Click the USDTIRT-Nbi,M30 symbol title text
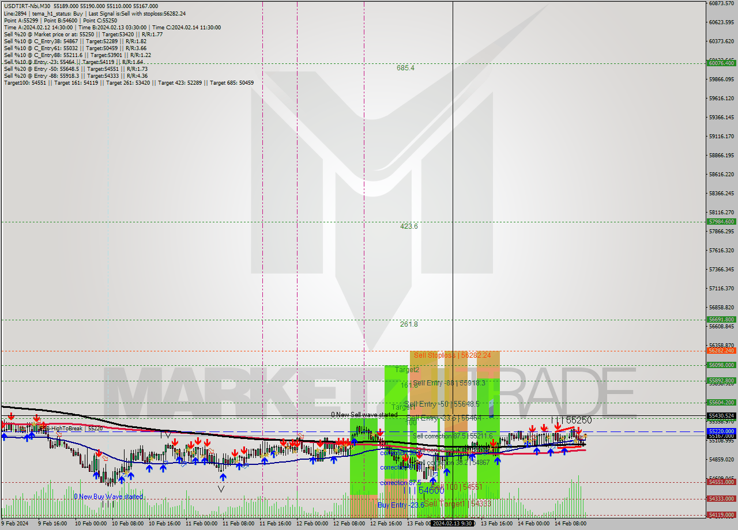Viewport: 738px width, 530px height. [28, 6]
